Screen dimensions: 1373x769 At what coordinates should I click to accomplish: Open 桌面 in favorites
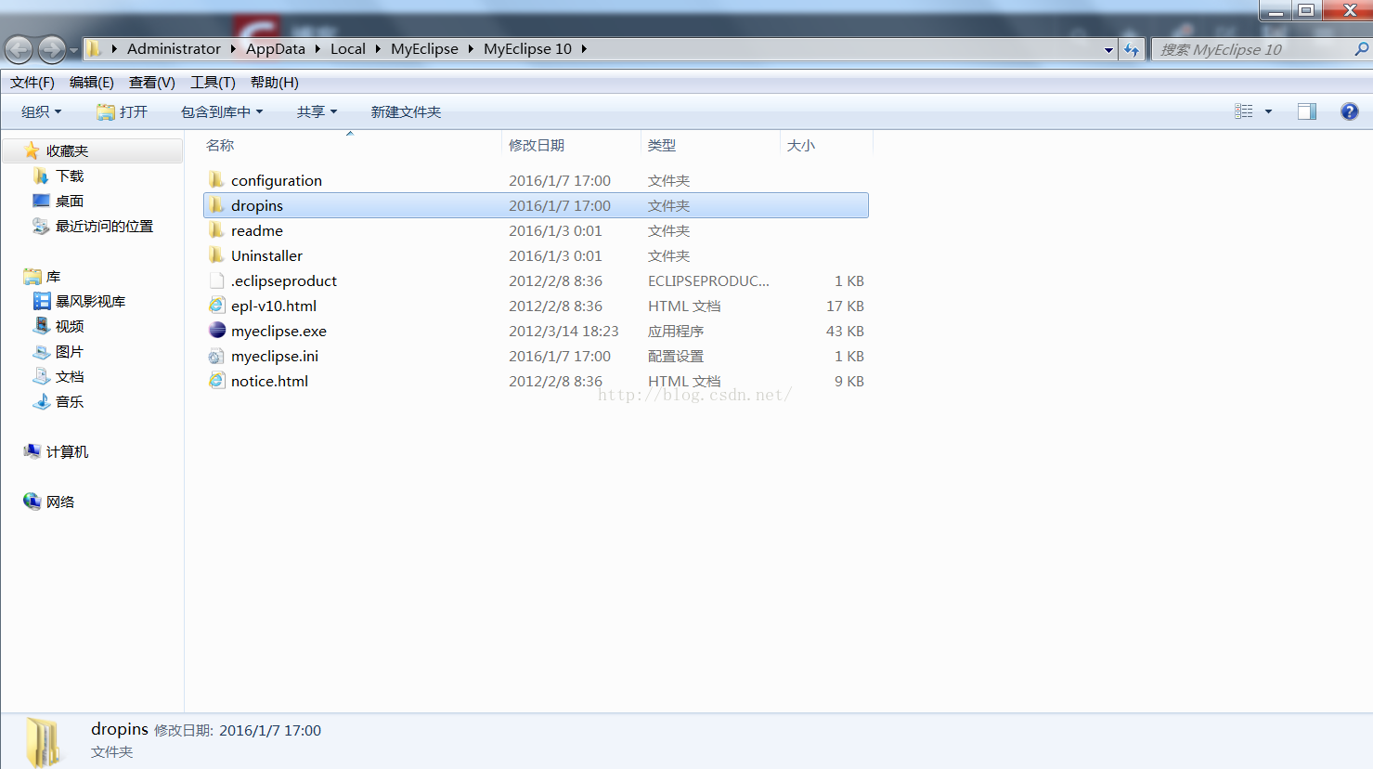pyautogui.click(x=70, y=201)
